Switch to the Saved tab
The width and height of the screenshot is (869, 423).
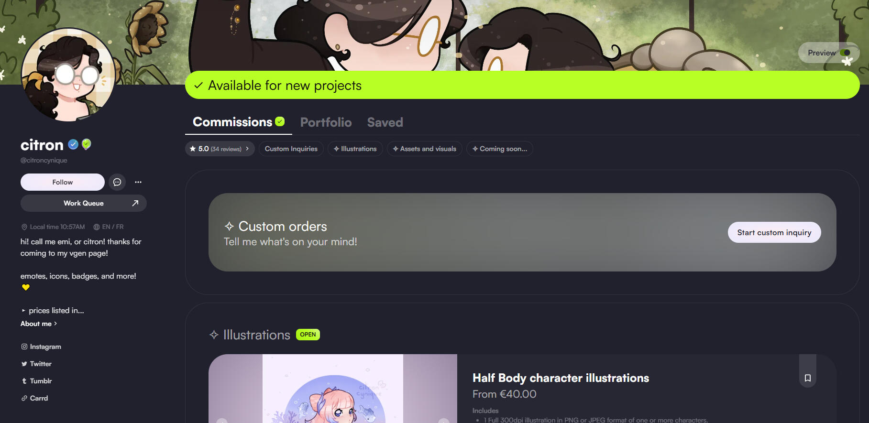pos(385,122)
